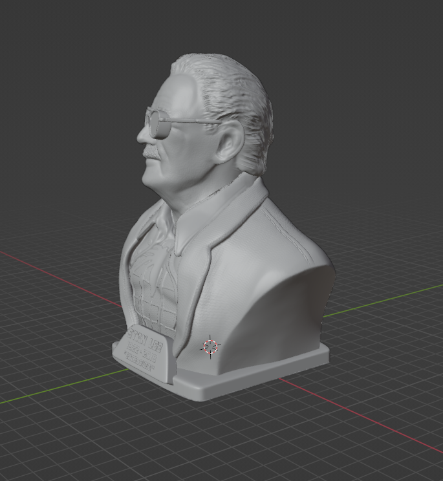The image size is (443, 481).
Task: Click the ear of the sculpted head
Action: coord(230,144)
